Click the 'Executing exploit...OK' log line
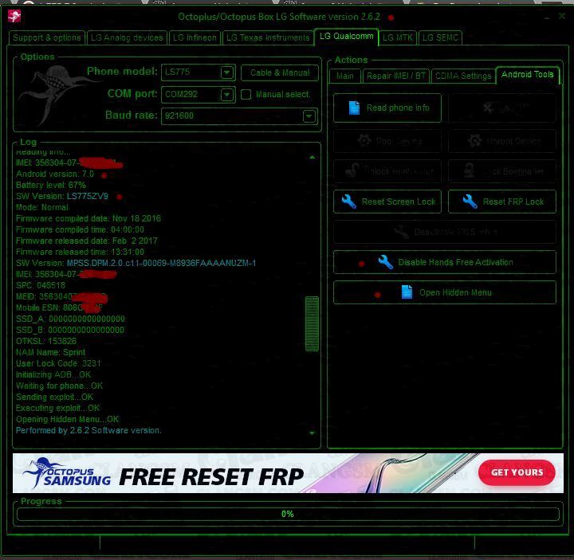This screenshot has width=574, height=560. [x=58, y=408]
